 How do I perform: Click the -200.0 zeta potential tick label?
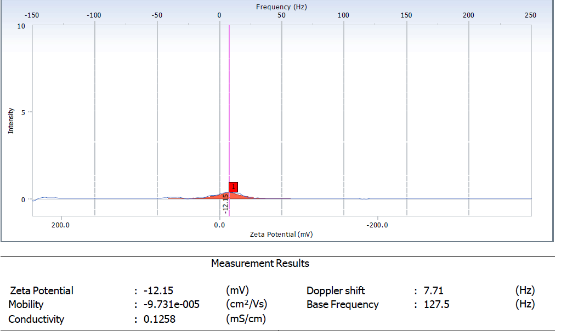[x=377, y=225]
